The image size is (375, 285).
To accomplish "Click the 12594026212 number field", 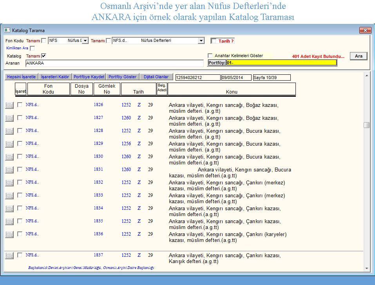I will pos(198,78).
